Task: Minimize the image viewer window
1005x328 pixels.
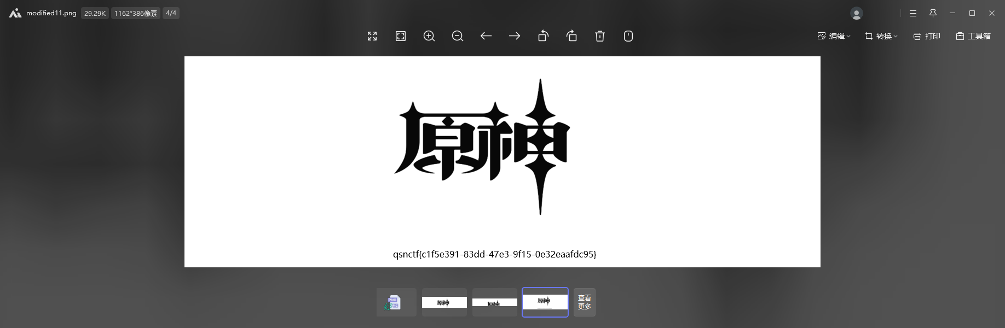Action: point(953,13)
